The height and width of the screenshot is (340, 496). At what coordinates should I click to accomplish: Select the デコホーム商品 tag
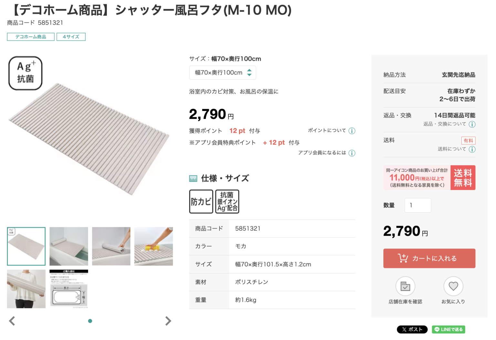point(30,37)
